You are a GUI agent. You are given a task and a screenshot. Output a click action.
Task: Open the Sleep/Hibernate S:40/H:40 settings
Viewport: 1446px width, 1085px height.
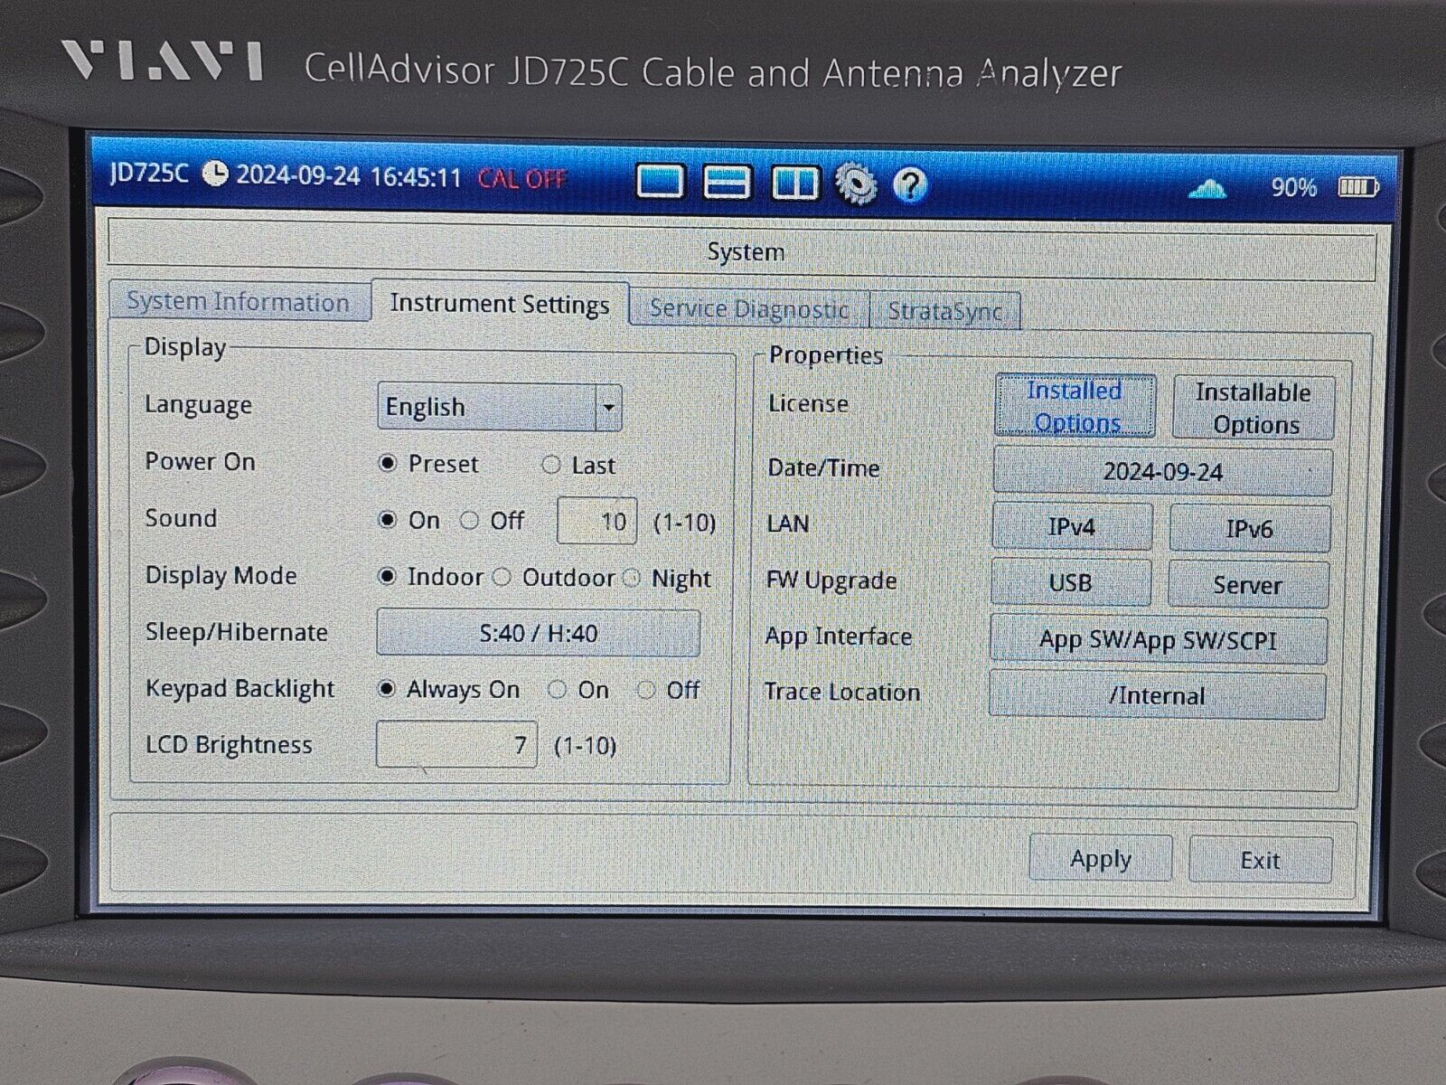[x=539, y=633]
